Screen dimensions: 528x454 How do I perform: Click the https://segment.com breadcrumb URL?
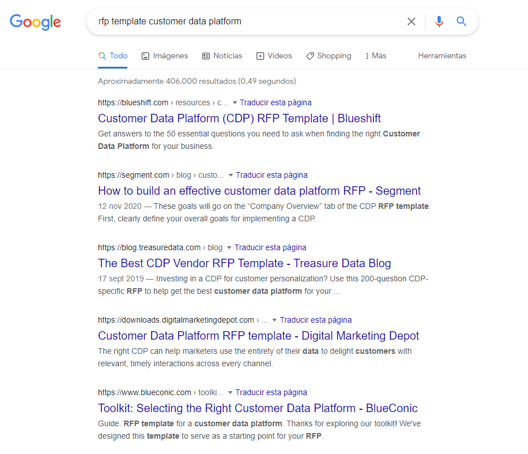134,175
